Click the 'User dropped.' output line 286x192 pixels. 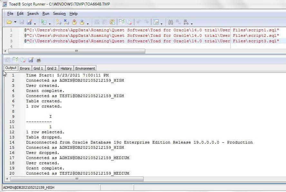click(43, 153)
